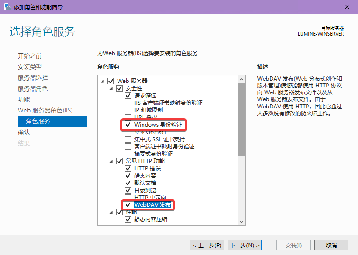This screenshot has width=358, height=255.
Task: Toggle the Windows 身份验证 checkbox
Action: pyautogui.click(x=128, y=125)
